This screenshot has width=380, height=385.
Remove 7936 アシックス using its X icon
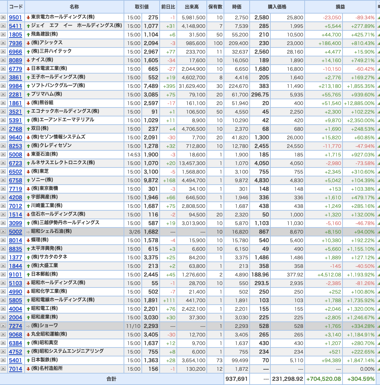point(3,43)
